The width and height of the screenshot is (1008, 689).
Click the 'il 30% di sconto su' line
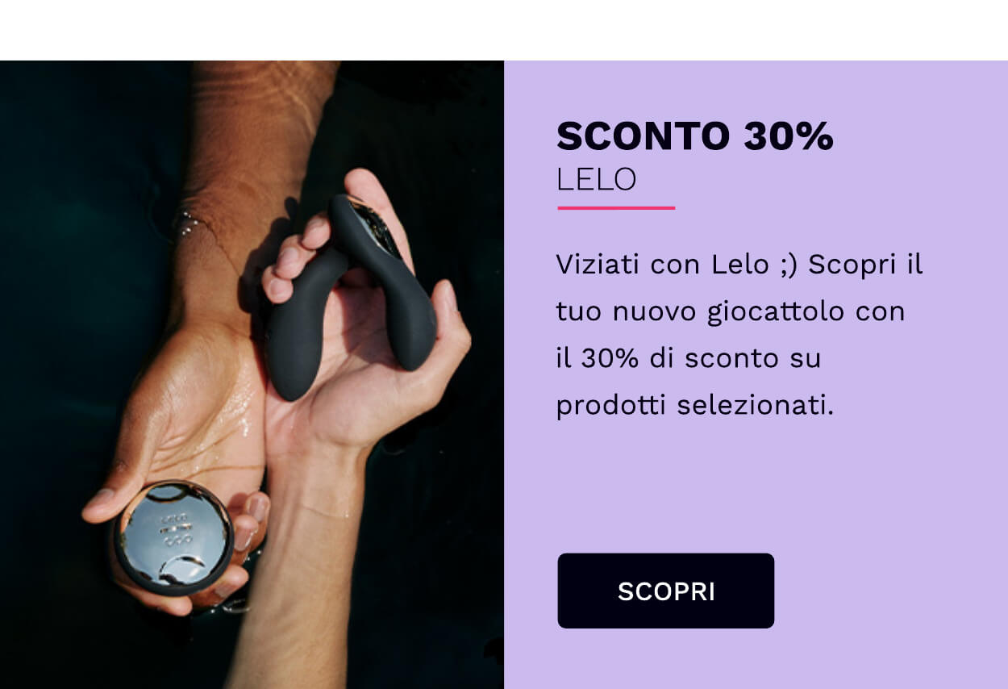(x=689, y=357)
